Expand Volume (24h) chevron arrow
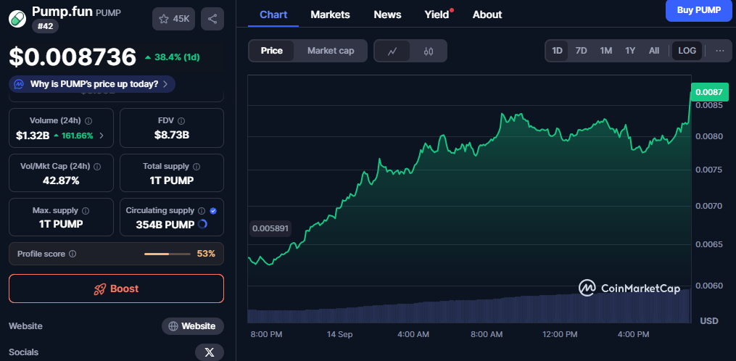Viewport: 736px width, 361px height. (102, 136)
